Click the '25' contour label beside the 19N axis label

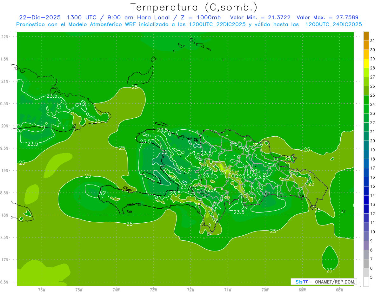click(x=22, y=163)
